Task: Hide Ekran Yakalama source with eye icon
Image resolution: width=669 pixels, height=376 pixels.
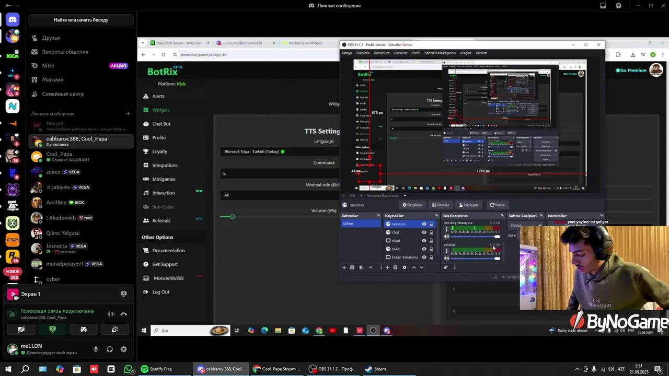Action: (424, 257)
